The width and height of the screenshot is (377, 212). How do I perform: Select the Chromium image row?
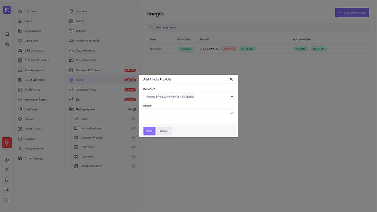156,49
